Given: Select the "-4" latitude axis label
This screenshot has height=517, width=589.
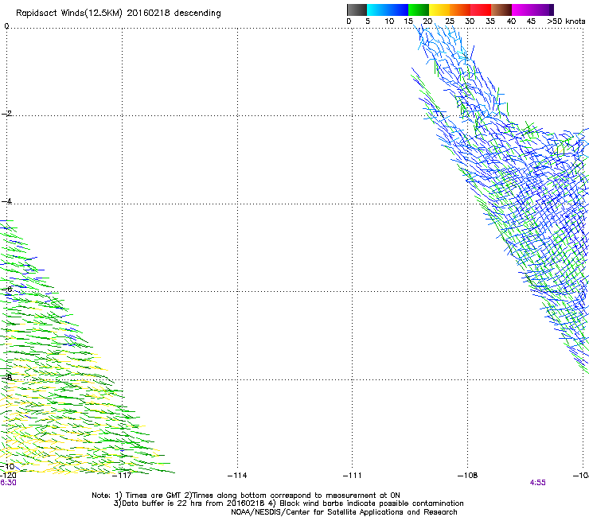Looking at the screenshot, I should pos(6,201).
